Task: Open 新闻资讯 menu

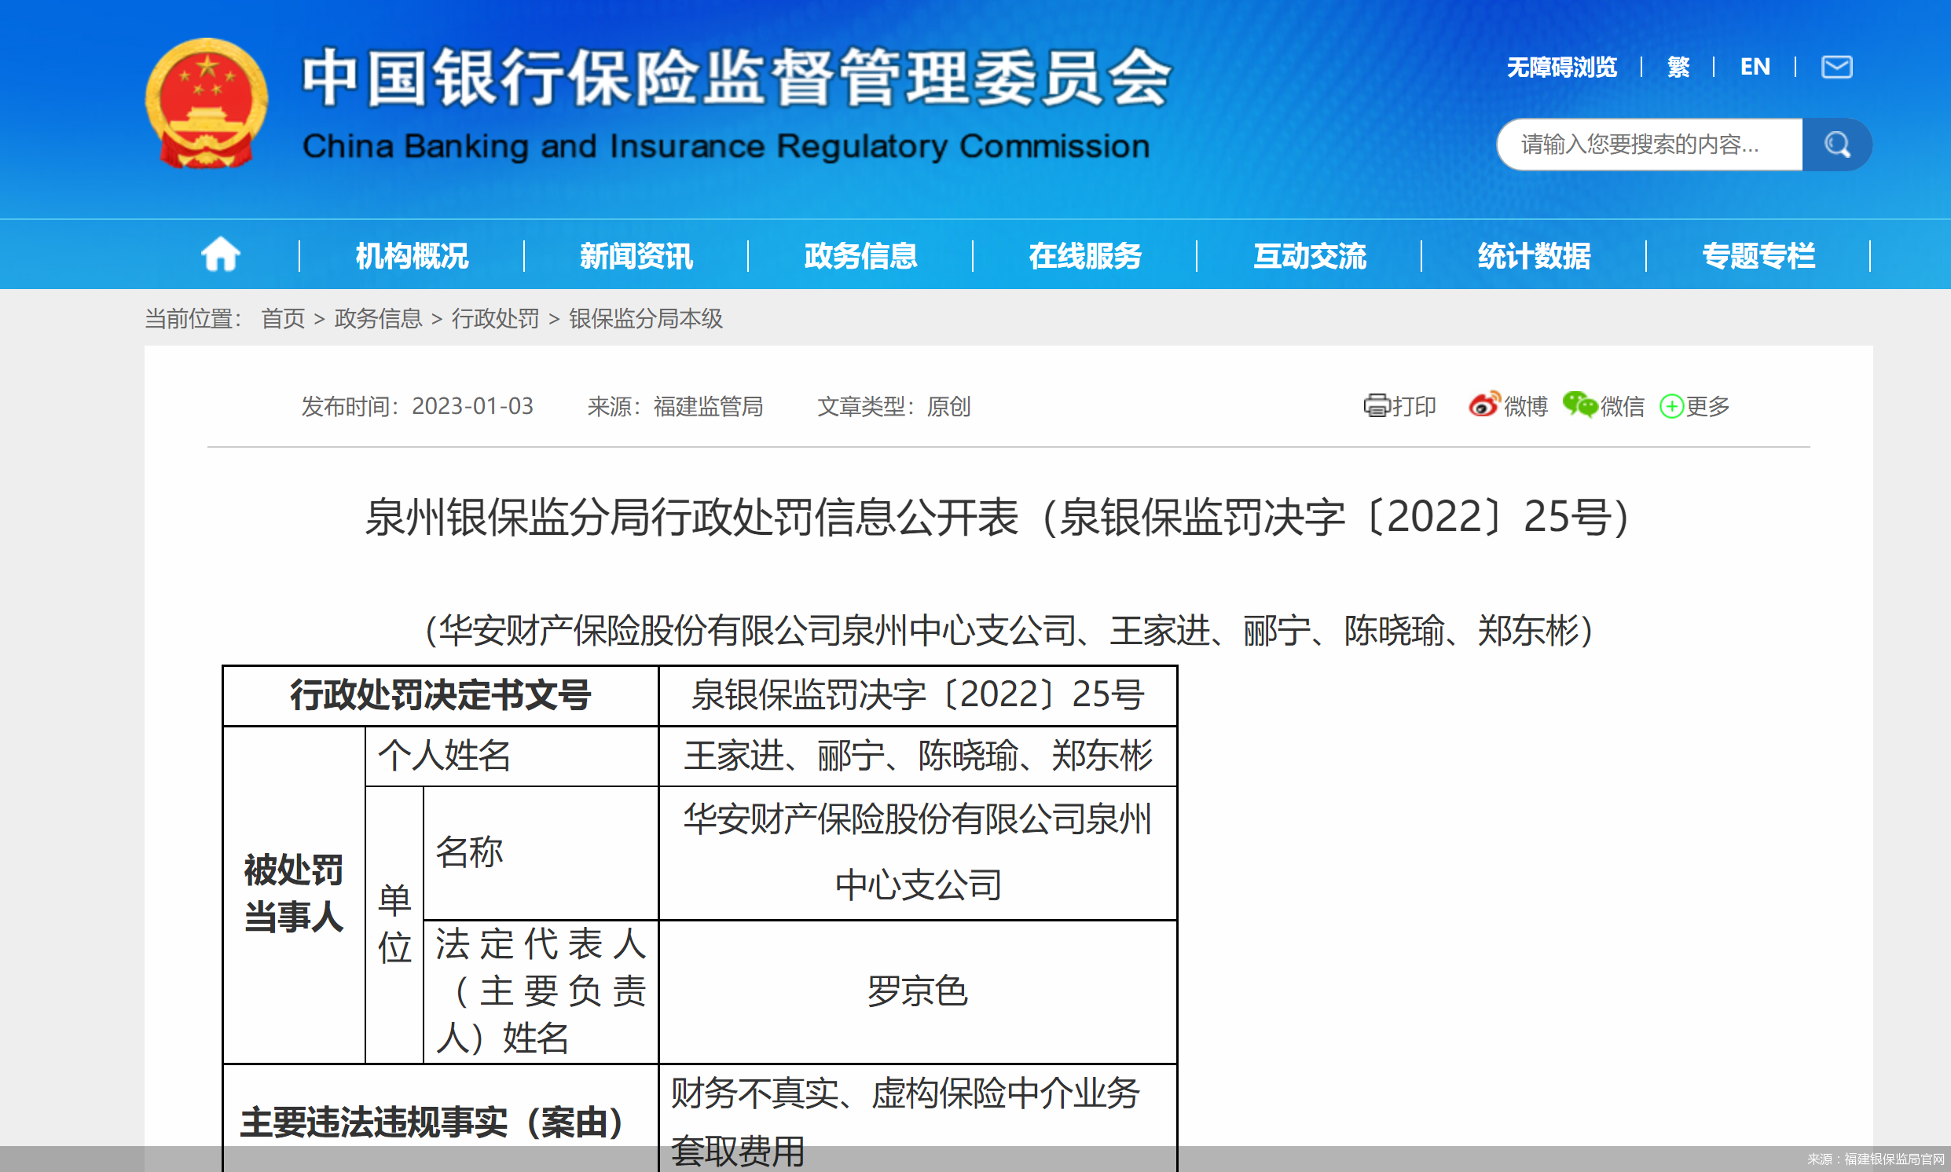Action: [636, 256]
